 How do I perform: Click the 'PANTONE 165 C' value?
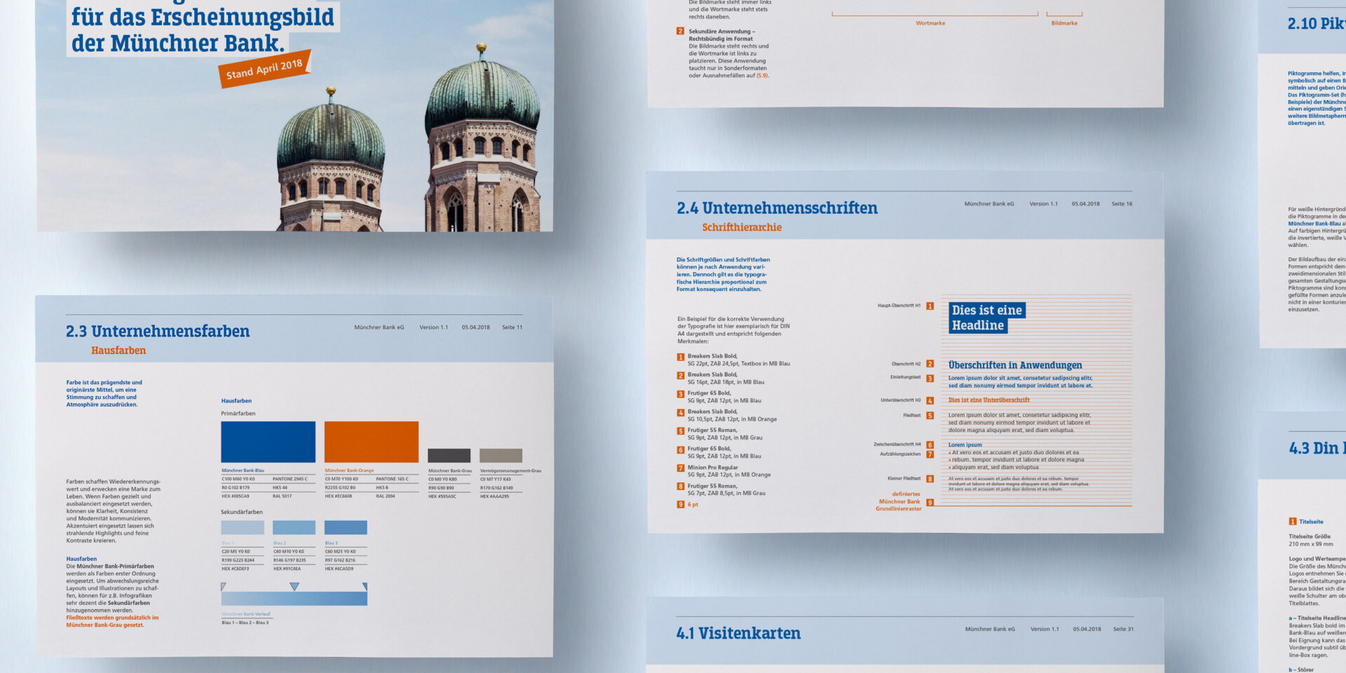coord(392,480)
